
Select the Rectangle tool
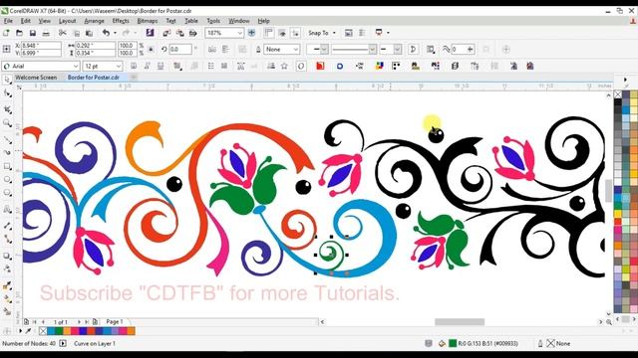(x=7, y=166)
